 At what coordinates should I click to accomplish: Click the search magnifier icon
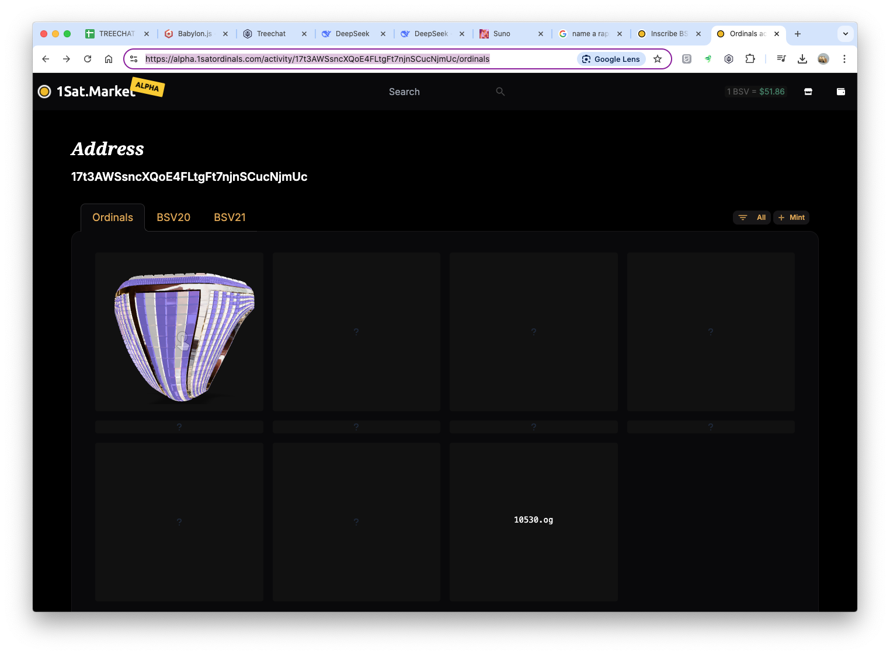(500, 92)
